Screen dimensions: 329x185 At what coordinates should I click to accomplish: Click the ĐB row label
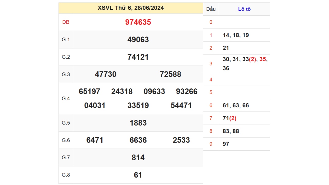pos(66,22)
